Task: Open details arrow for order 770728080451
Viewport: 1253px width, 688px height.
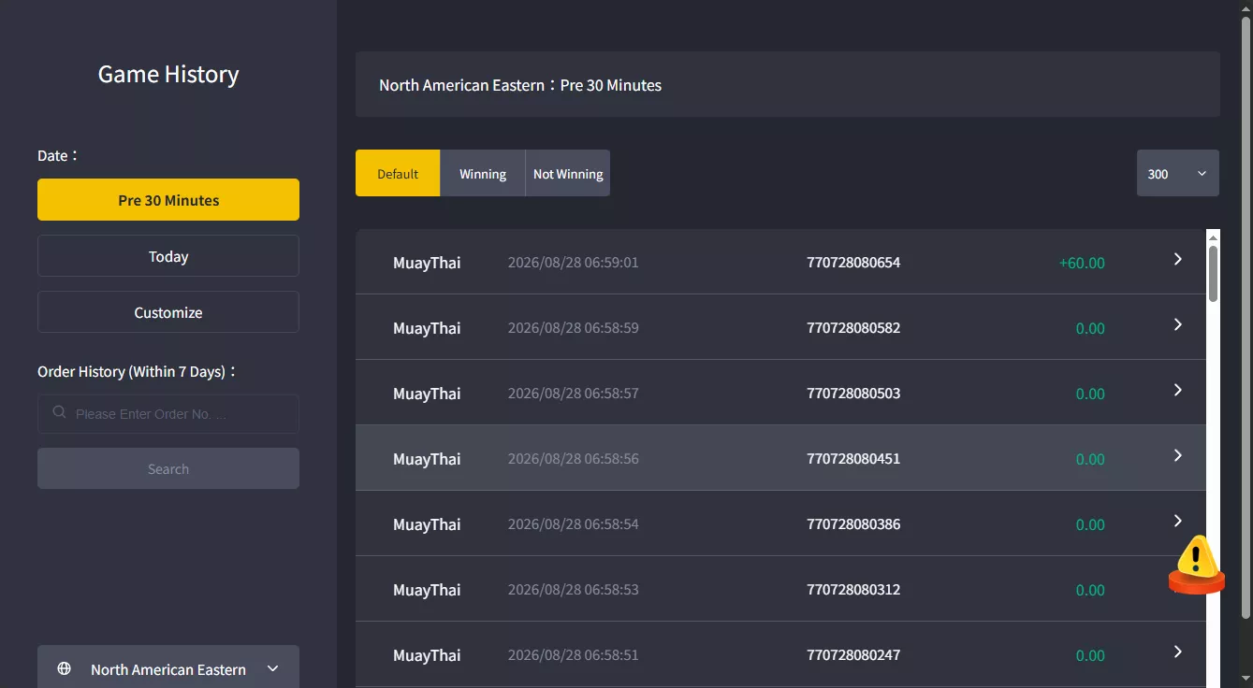Action: click(x=1178, y=455)
